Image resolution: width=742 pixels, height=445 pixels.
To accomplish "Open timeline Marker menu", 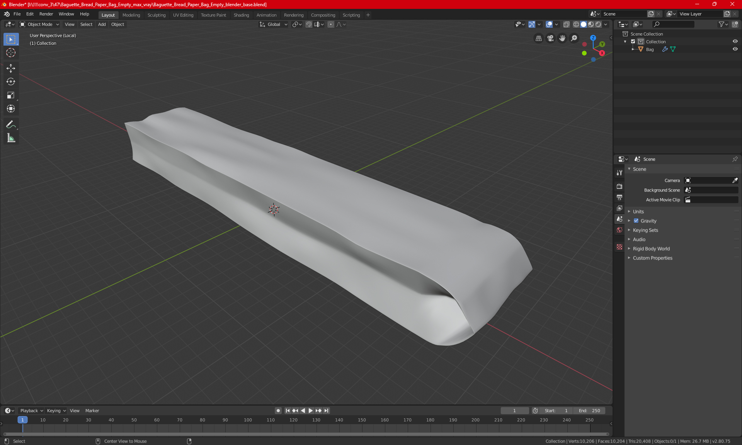I will click(92, 411).
